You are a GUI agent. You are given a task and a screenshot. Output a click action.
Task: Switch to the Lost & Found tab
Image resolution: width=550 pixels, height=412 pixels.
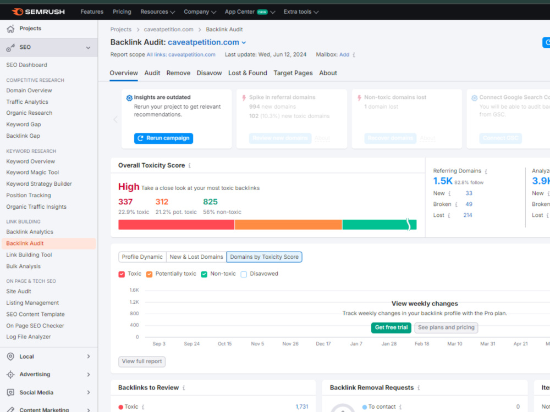[248, 73]
